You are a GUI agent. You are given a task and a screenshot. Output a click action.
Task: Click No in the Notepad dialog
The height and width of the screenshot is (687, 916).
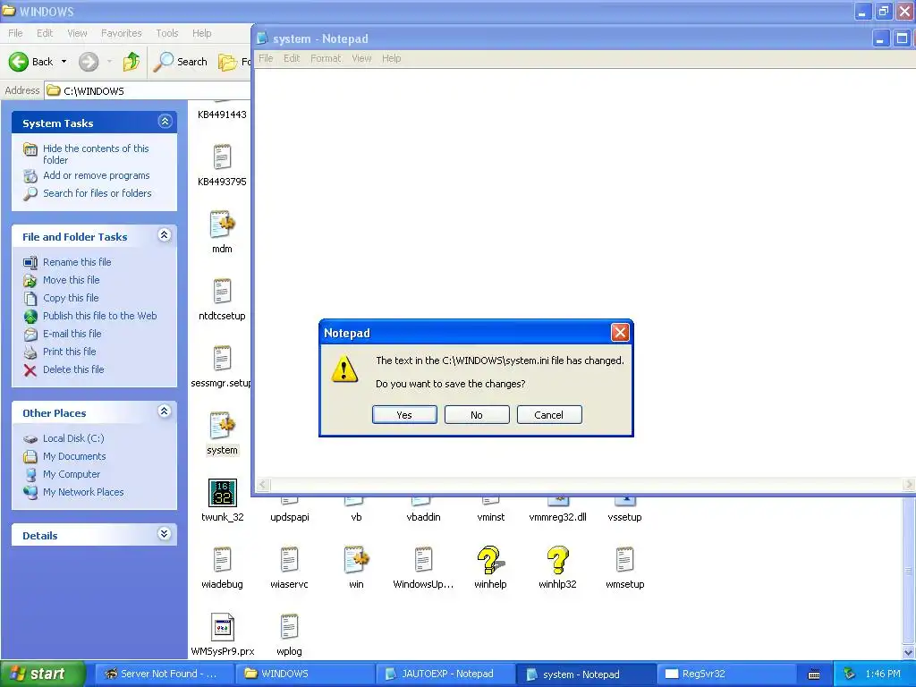(x=477, y=415)
